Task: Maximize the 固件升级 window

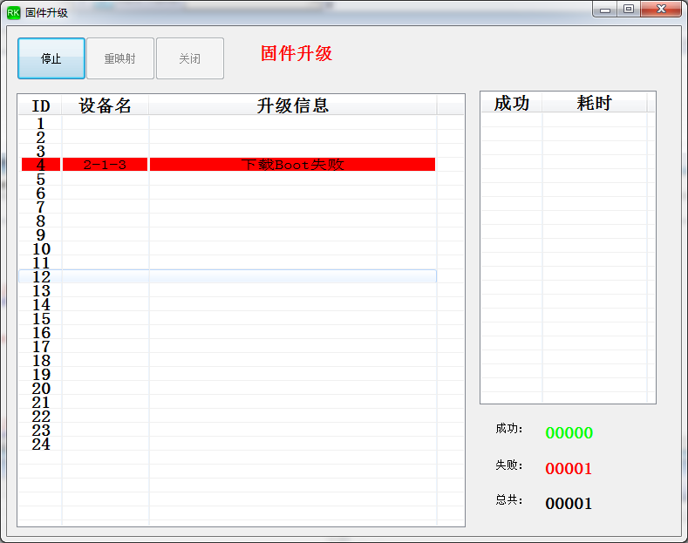Action: tap(629, 10)
